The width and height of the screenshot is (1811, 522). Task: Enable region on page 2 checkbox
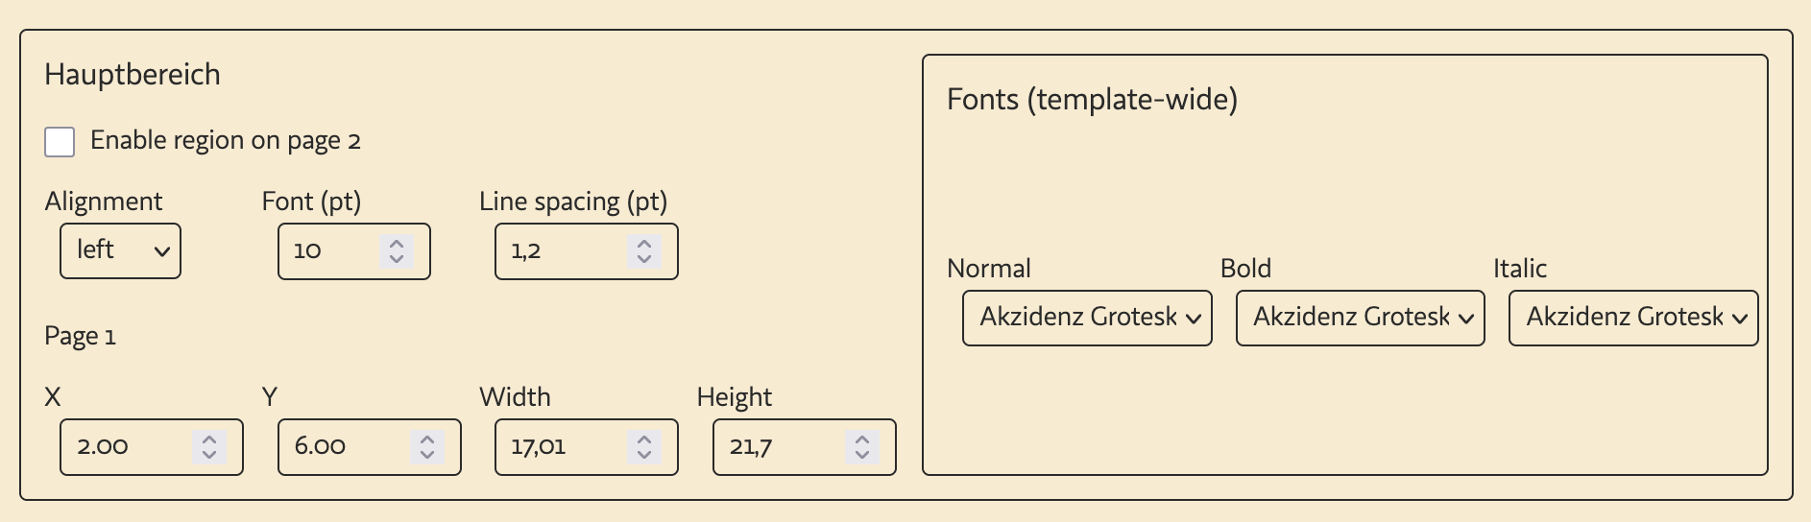tap(60, 142)
